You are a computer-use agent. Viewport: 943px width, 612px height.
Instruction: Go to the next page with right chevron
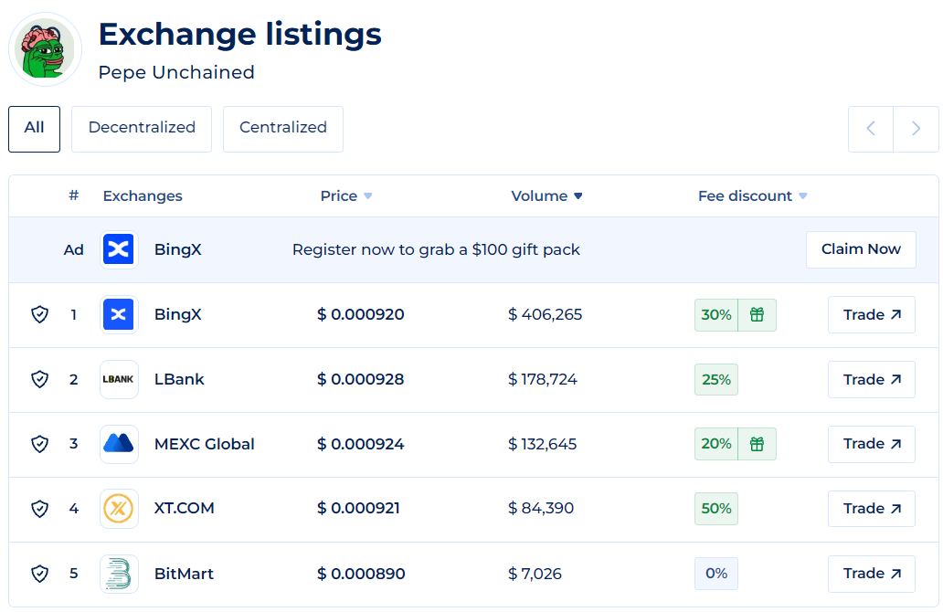tap(916, 129)
